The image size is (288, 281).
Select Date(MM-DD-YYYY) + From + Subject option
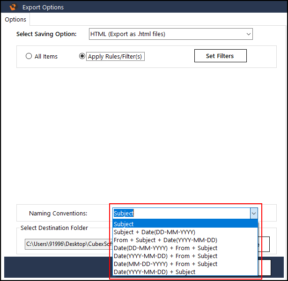click(x=165, y=264)
